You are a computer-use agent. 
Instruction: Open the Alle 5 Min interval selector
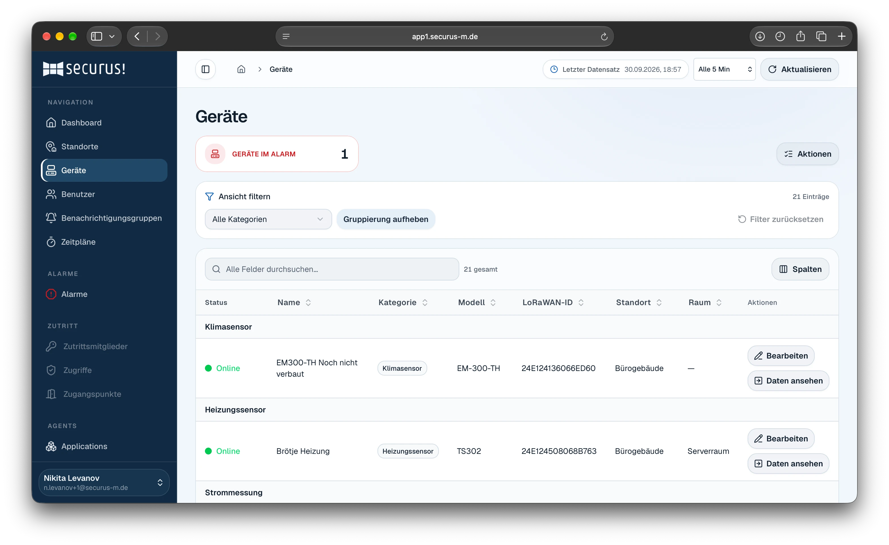point(724,69)
